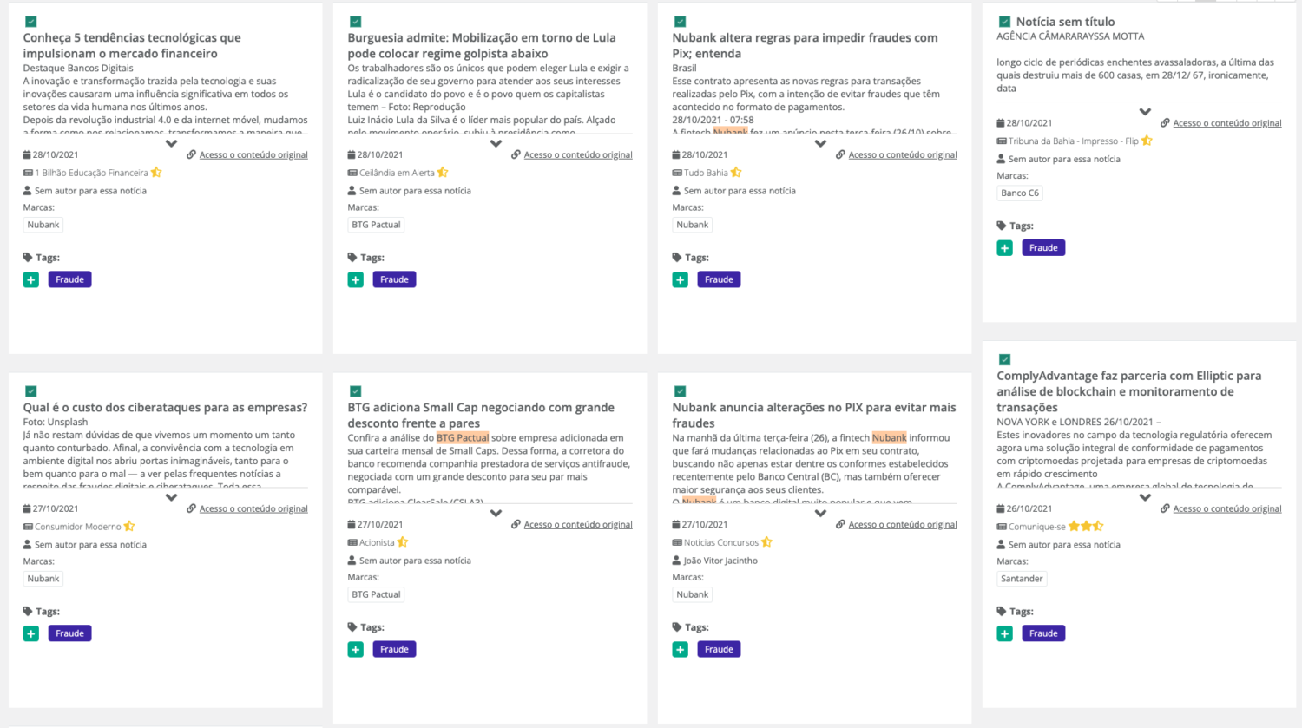Click Banco C6 brand chip
The image size is (1302, 728).
[1019, 193]
